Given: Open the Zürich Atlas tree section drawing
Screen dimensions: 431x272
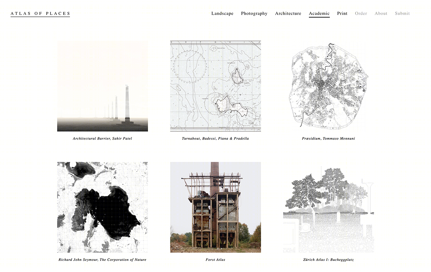Looking at the screenshot, I should click(x=329, y=207).
